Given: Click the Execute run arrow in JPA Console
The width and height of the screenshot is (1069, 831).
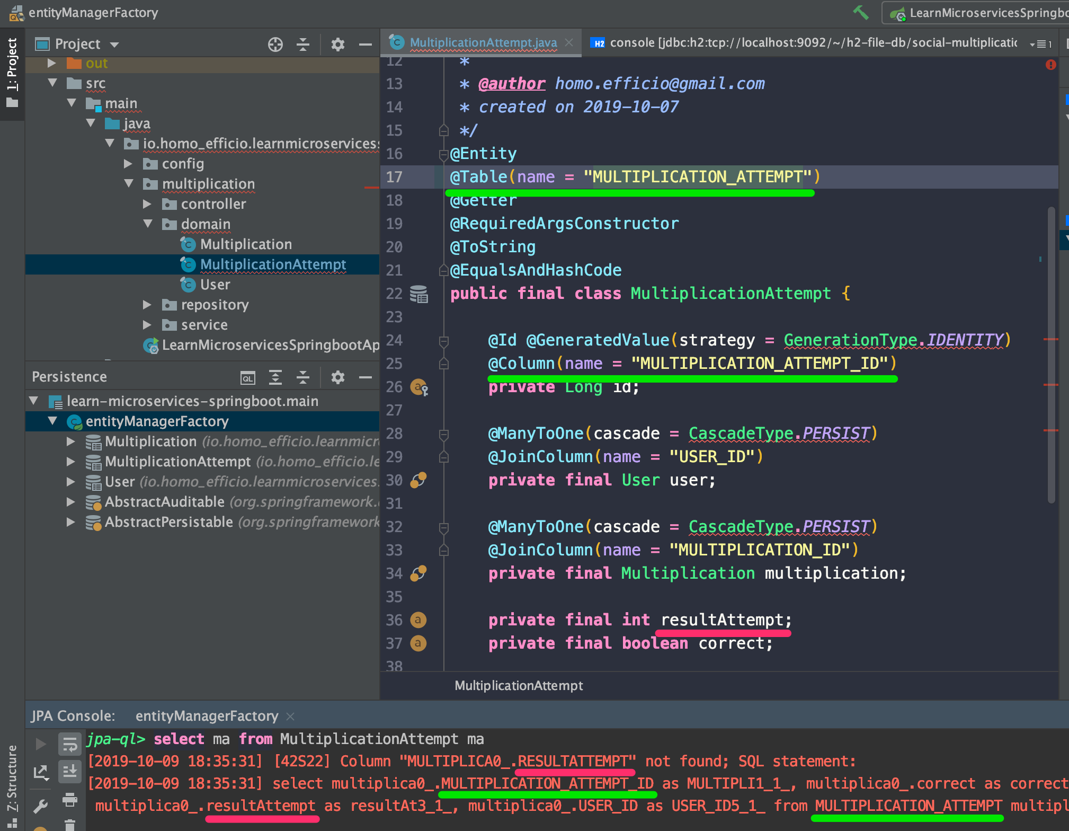Looking at the screenshot, I should [40, 744].
